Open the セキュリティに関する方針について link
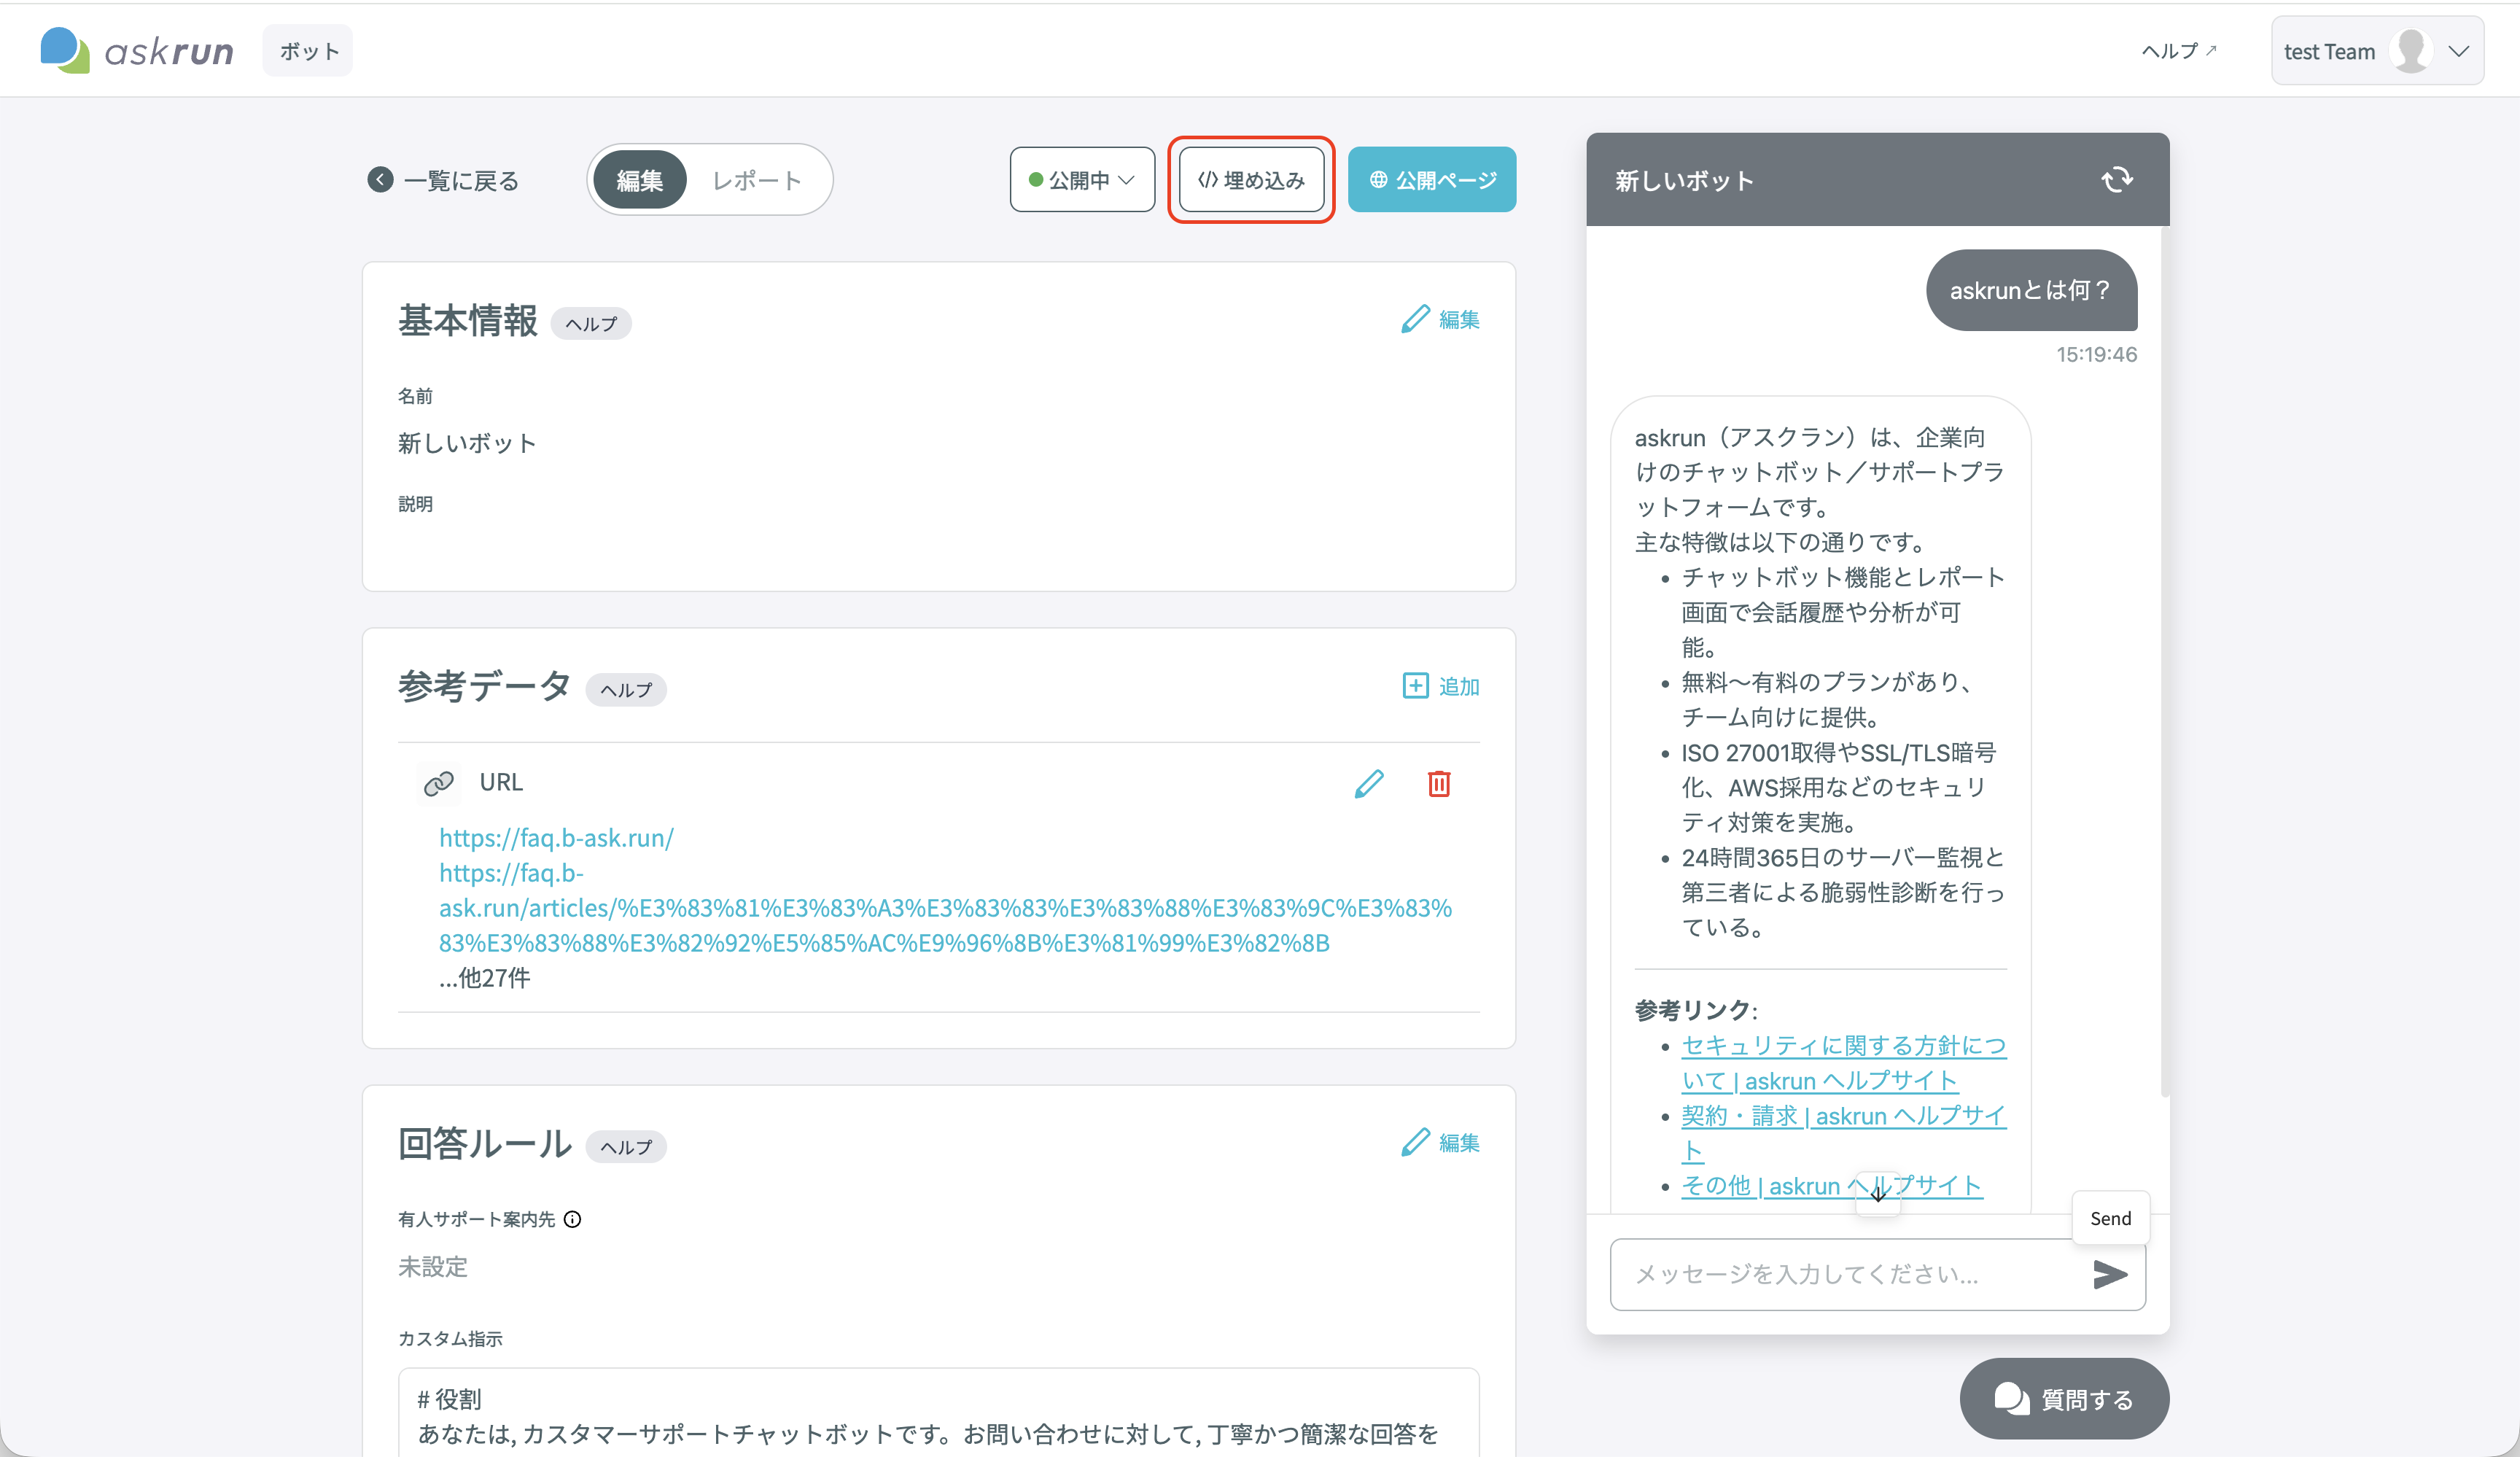This screenshot has width=2520, height=1457. coord(1843,1063)
